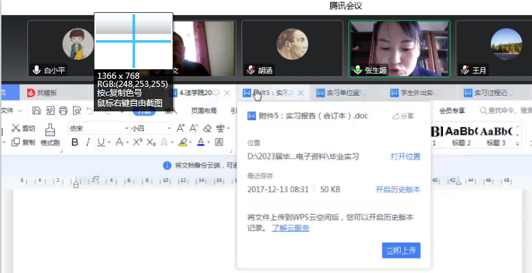The image size is (532, 273).
Task: Click the Copy (复制) button
Action: click(23, 142)
